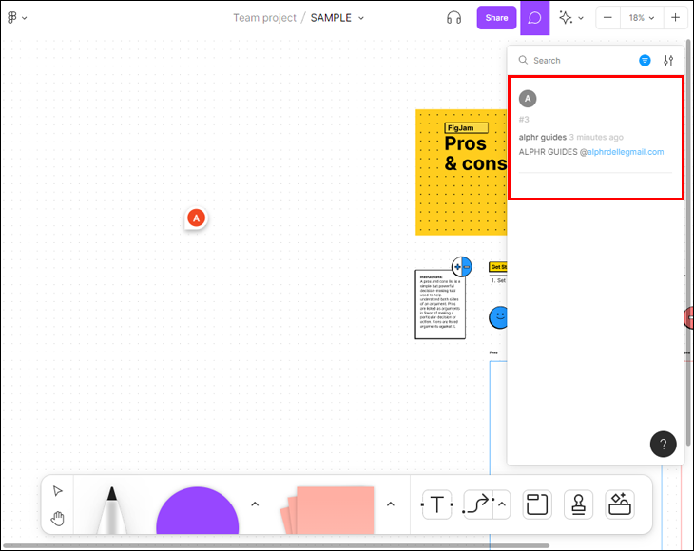Open comment view settings sliders icon
This screenshot has height=551, width=694.
pos(668,60)
